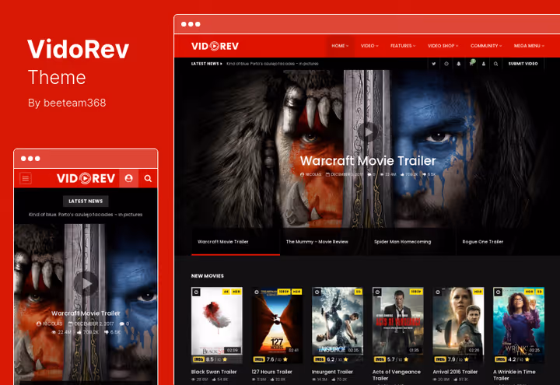This screenshot has width=560, height=385.
Task: Play the Warcraft trailer in mobile preview
Action: point(86,284)
